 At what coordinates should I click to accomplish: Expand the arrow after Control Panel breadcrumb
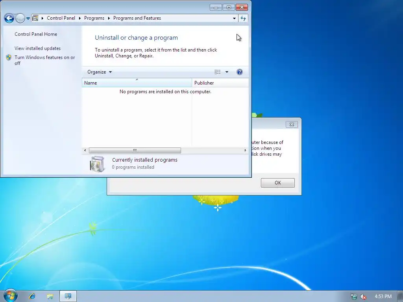(x=79, y=18)
